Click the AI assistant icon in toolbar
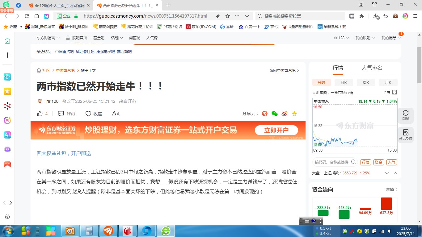 (46, 16)
